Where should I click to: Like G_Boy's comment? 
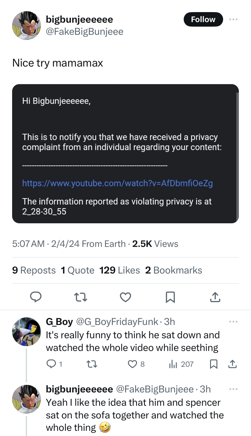pos(133,364)
